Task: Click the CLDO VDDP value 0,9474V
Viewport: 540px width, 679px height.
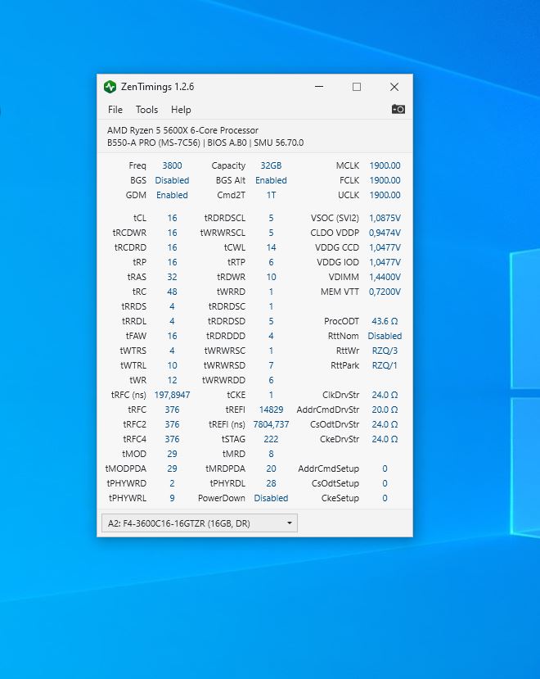Action: coord(385,233)
